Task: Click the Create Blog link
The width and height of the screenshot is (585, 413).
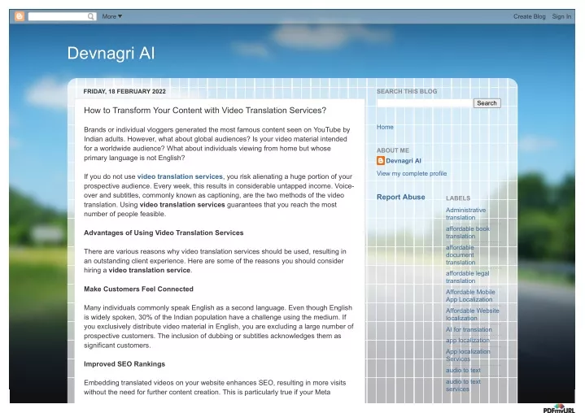Action: [x=529, y=16]
